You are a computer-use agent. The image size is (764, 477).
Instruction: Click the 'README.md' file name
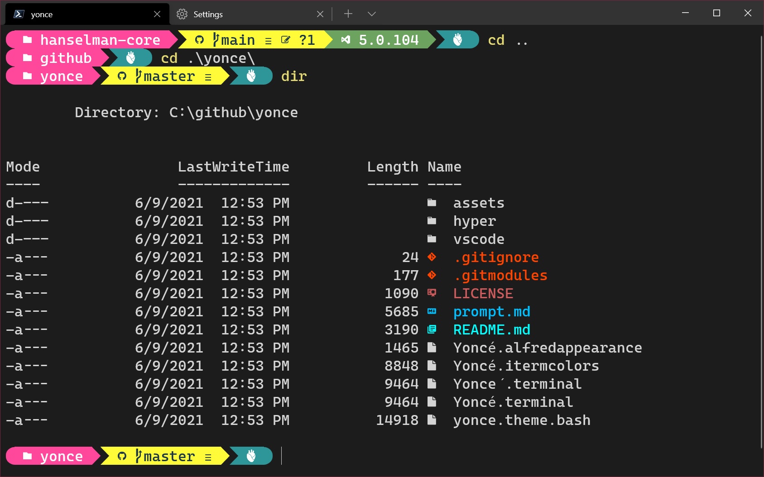coord(492,329)
